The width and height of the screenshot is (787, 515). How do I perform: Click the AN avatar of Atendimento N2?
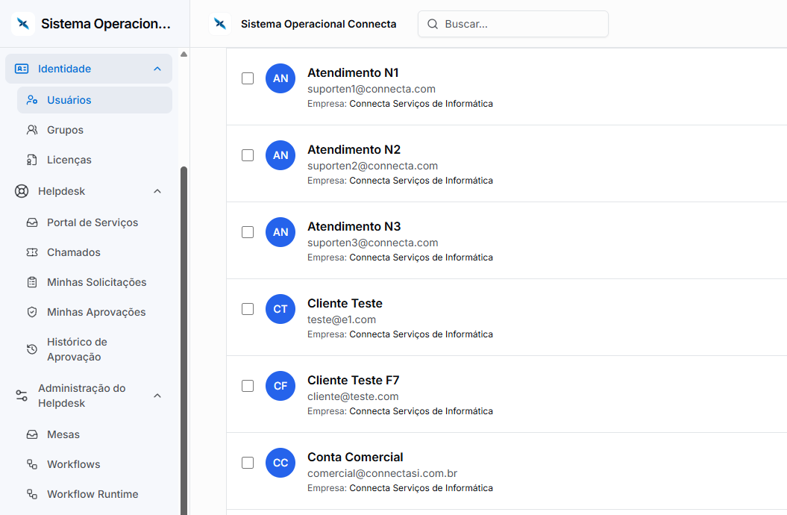click(x=280, y=155)
